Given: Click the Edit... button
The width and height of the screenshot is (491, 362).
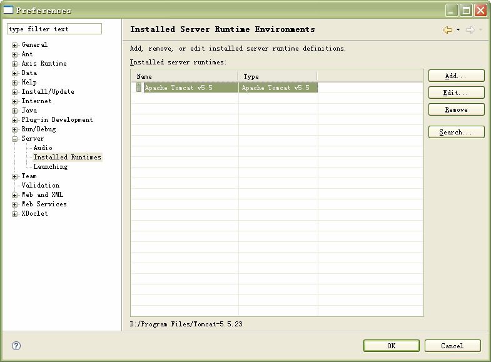Looking at the screenshot, I should pyautogui.click(x=456, y=93).
